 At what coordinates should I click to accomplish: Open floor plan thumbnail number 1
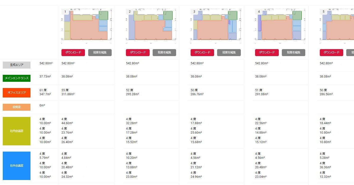[x=86, y=25]
